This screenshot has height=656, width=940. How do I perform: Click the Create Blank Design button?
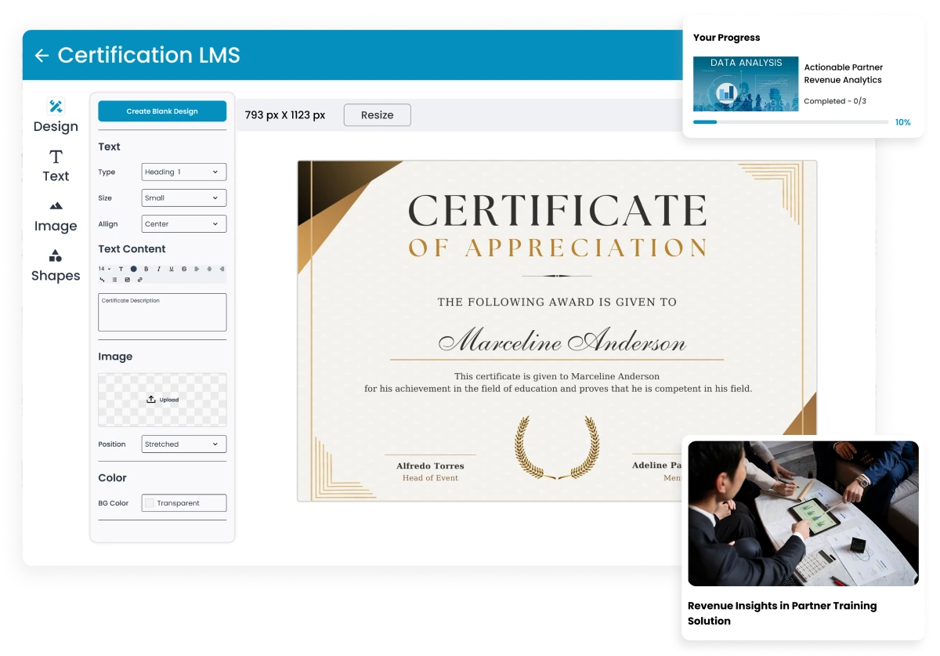[x=161, y=111]
